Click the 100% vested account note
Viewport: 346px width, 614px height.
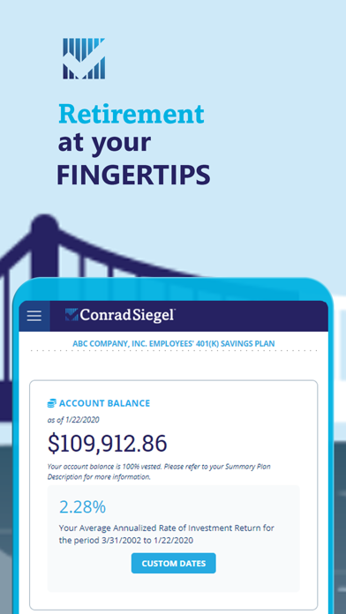click(x=159, y=471)
